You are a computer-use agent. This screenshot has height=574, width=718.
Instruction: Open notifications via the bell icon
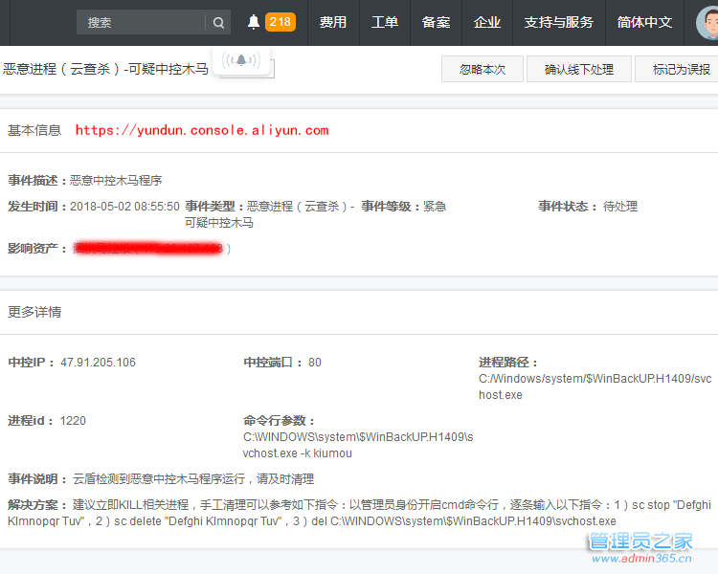click(254, 22)
